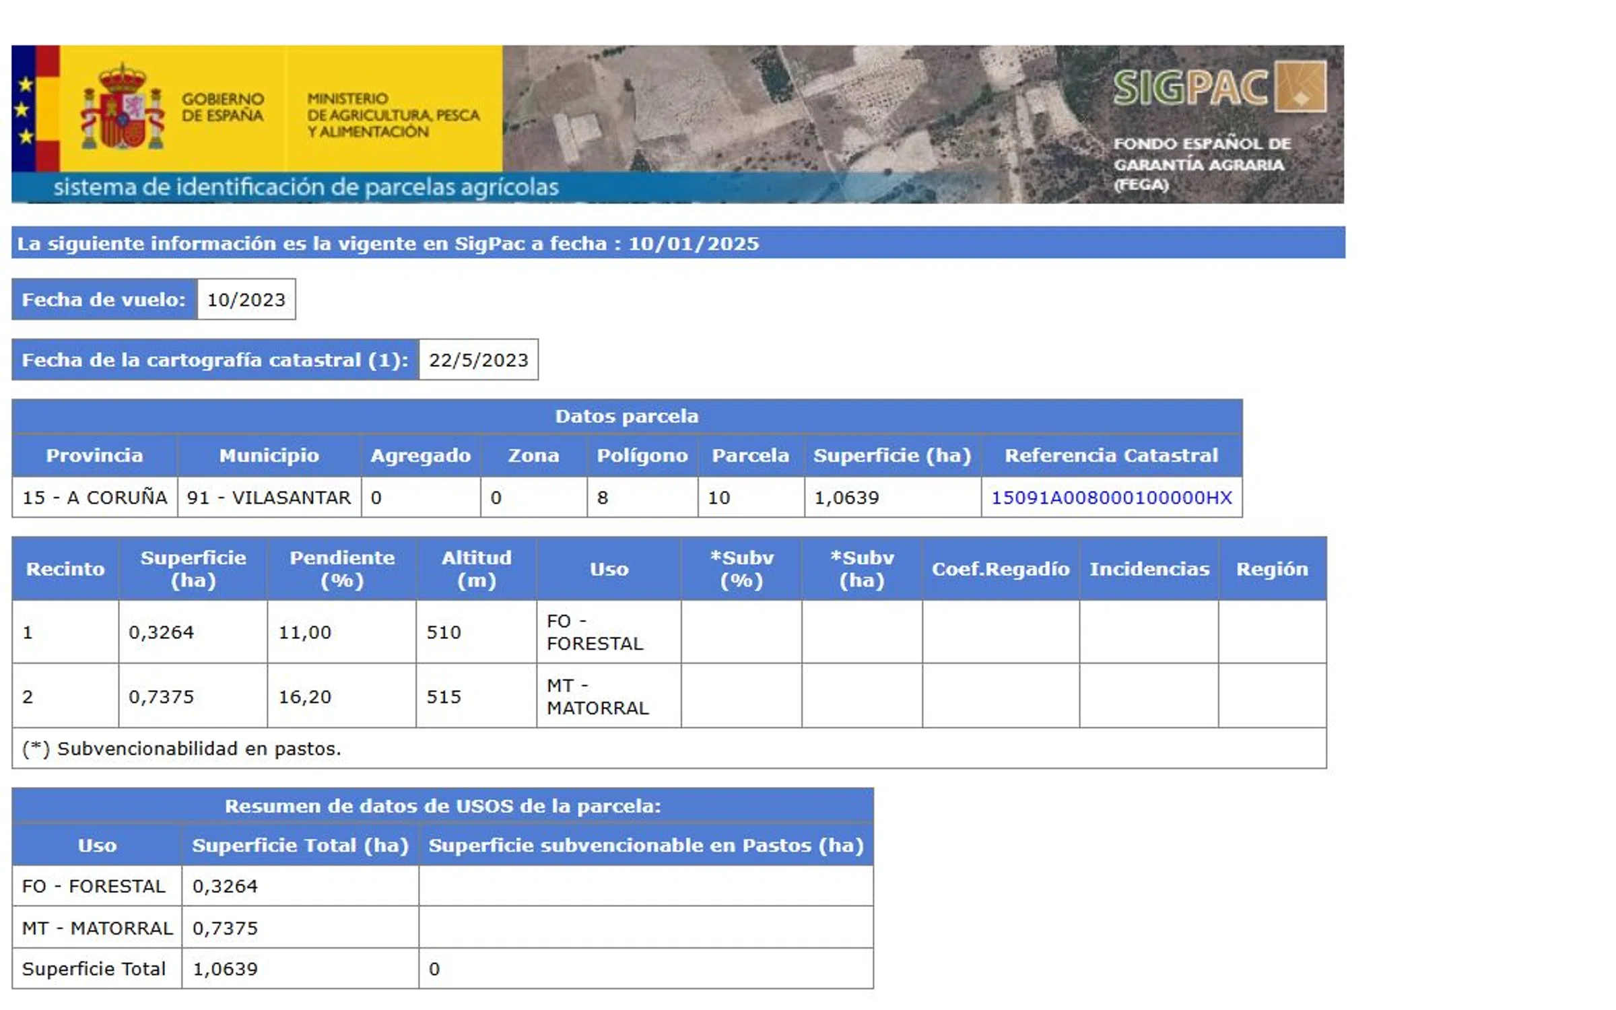Viewport: 1616px width, 1010px height.
Task: Click the MT - MATORRAL use cell in recinto 2
Action: (x=597, y=696)
